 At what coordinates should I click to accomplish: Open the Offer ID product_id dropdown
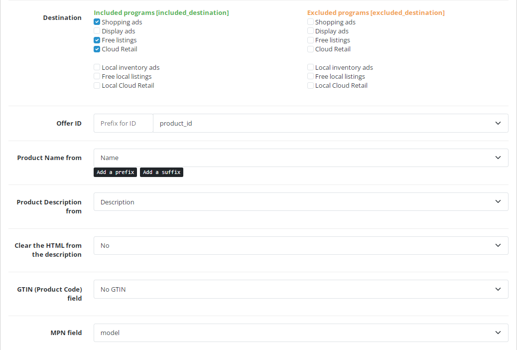coord(331,123)
